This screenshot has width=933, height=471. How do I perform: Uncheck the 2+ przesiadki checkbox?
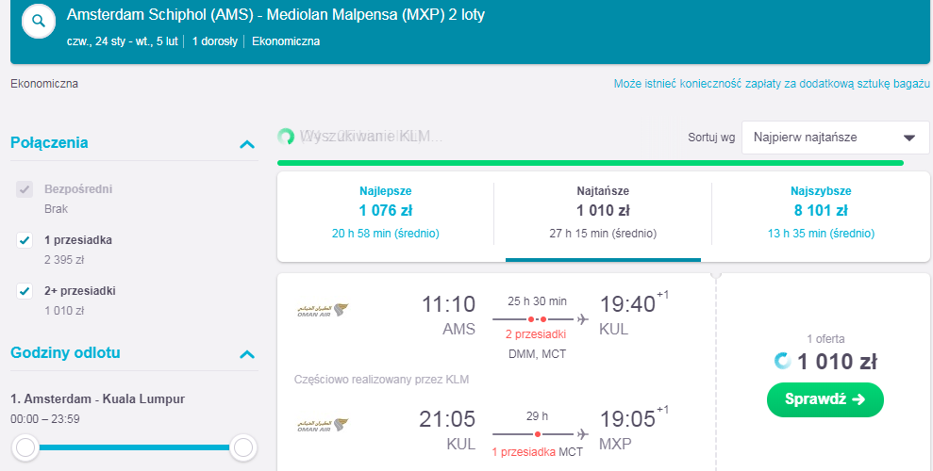coord(25,292)
